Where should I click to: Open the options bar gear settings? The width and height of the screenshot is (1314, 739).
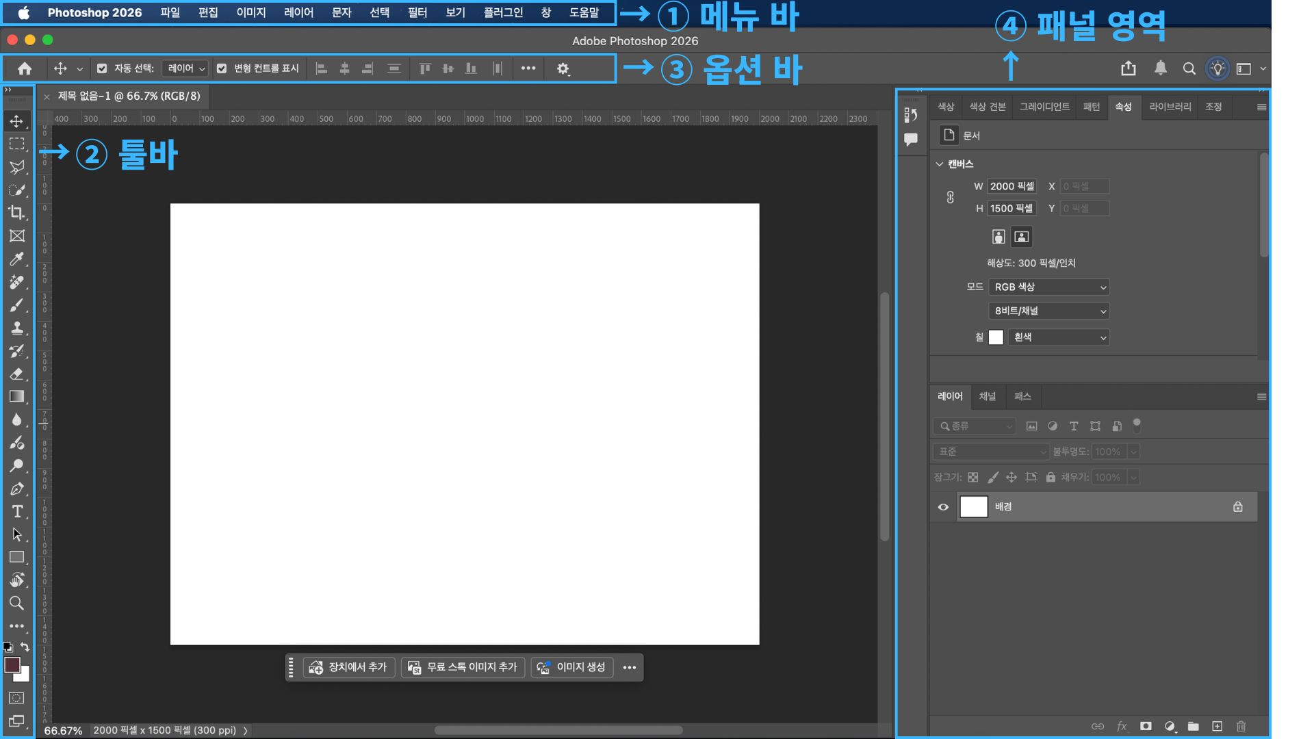pos(563,68)
